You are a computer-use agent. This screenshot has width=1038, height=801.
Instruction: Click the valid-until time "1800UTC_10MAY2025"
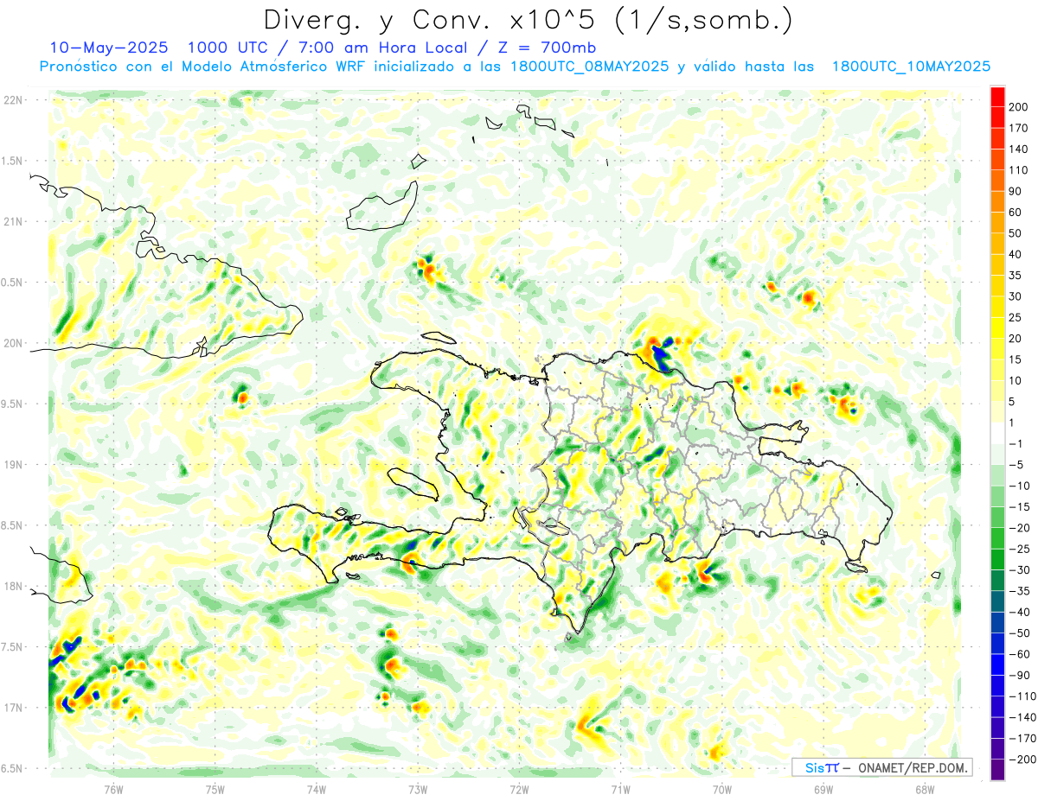click(x=911, y=67)
